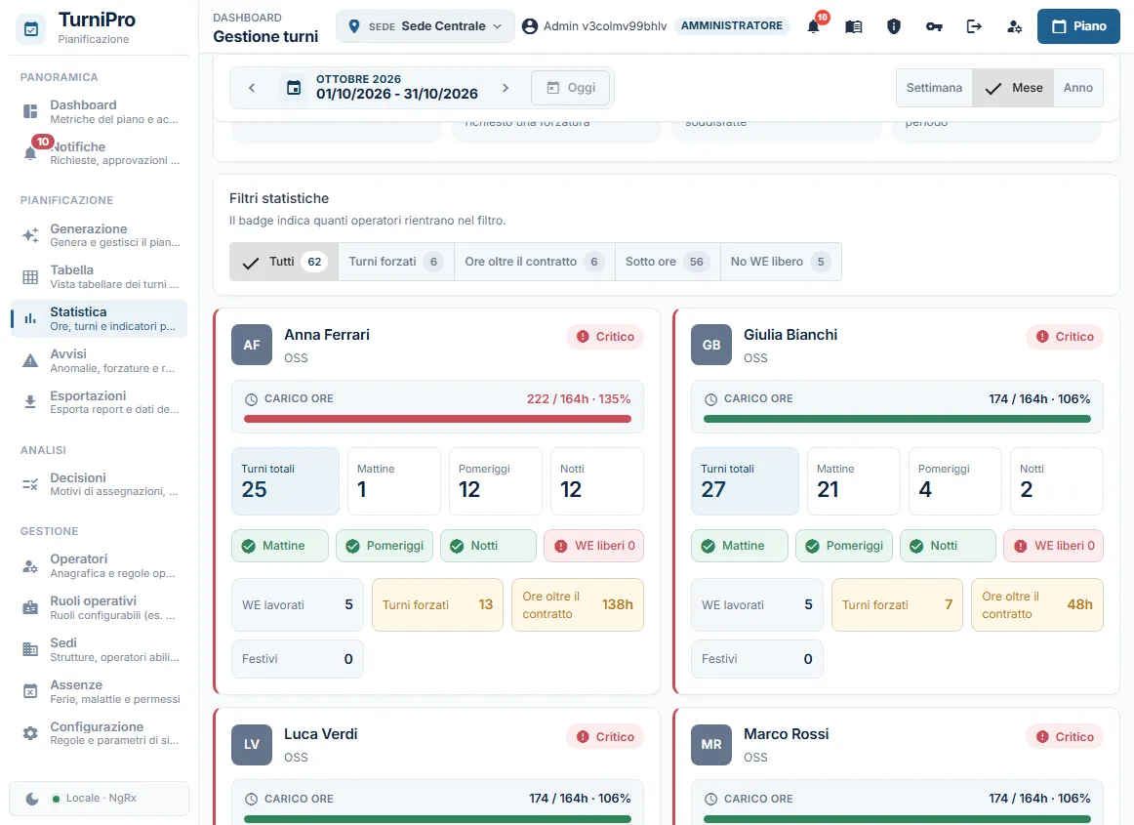Open Operatori management page
1134x825 pixels.
pyautogui.click(x=100, y=566)
